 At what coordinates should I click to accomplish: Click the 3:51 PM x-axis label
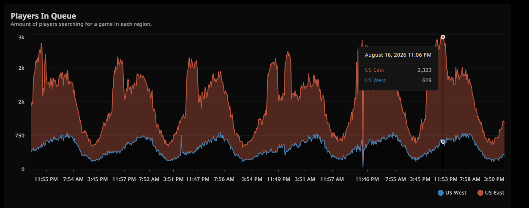[174, 179]
